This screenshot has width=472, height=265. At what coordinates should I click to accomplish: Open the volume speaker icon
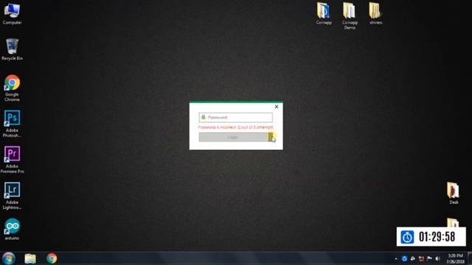pyautogui.click(x=437, y=258)
